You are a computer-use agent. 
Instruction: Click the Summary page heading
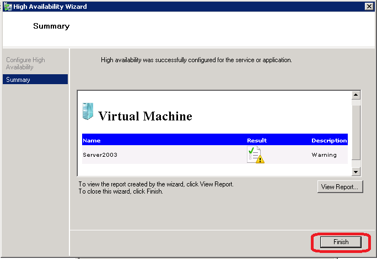coord(51,26)
